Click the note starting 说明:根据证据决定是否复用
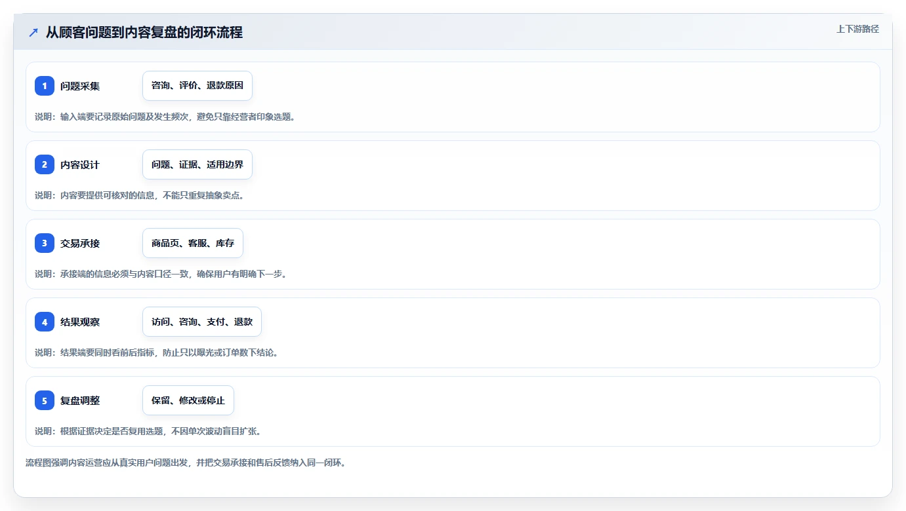Image resolution: width=906 pixels, height=511 pixels. pyautogui.click(x=148, y=431)
